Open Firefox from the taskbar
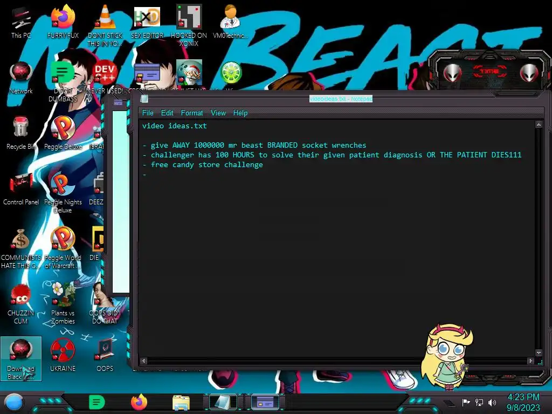Screen dimensions: 552x414 tap(139, 402)
